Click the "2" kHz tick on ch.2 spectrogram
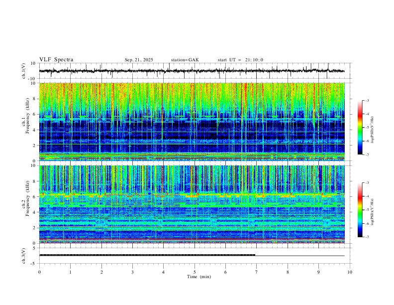The height and width of the screenshot is (305, 394). [x=35, y=228]
